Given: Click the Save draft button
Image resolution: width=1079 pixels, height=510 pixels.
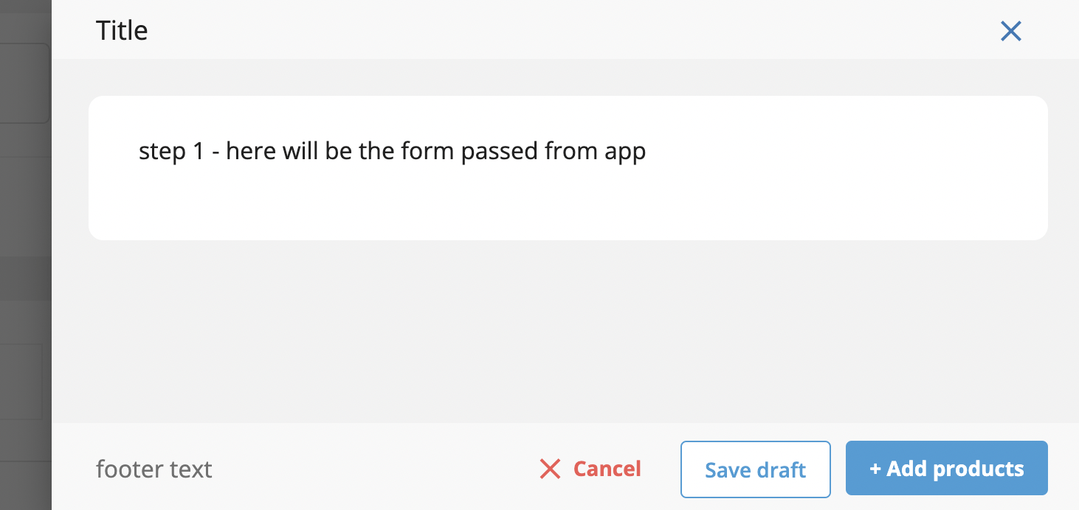Looking at the screenshot, I should click(755, 469).
